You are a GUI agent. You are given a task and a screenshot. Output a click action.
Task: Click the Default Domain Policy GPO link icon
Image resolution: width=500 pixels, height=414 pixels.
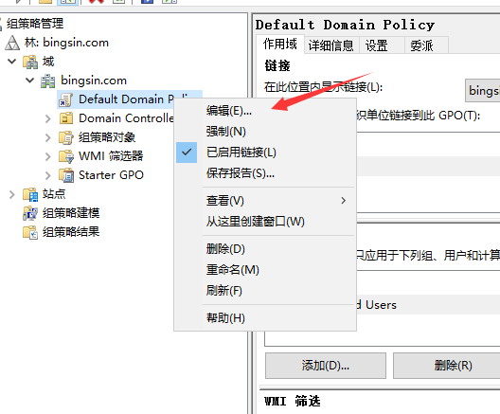(66, 99)
